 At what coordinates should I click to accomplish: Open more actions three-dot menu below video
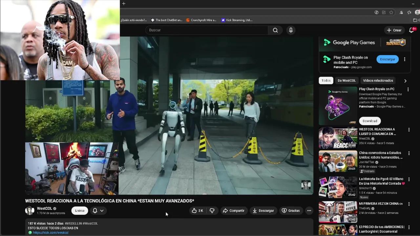(309, 211)
